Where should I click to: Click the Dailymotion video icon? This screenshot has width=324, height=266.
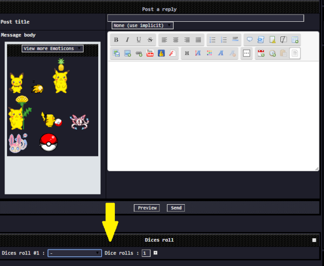[161, 53]
